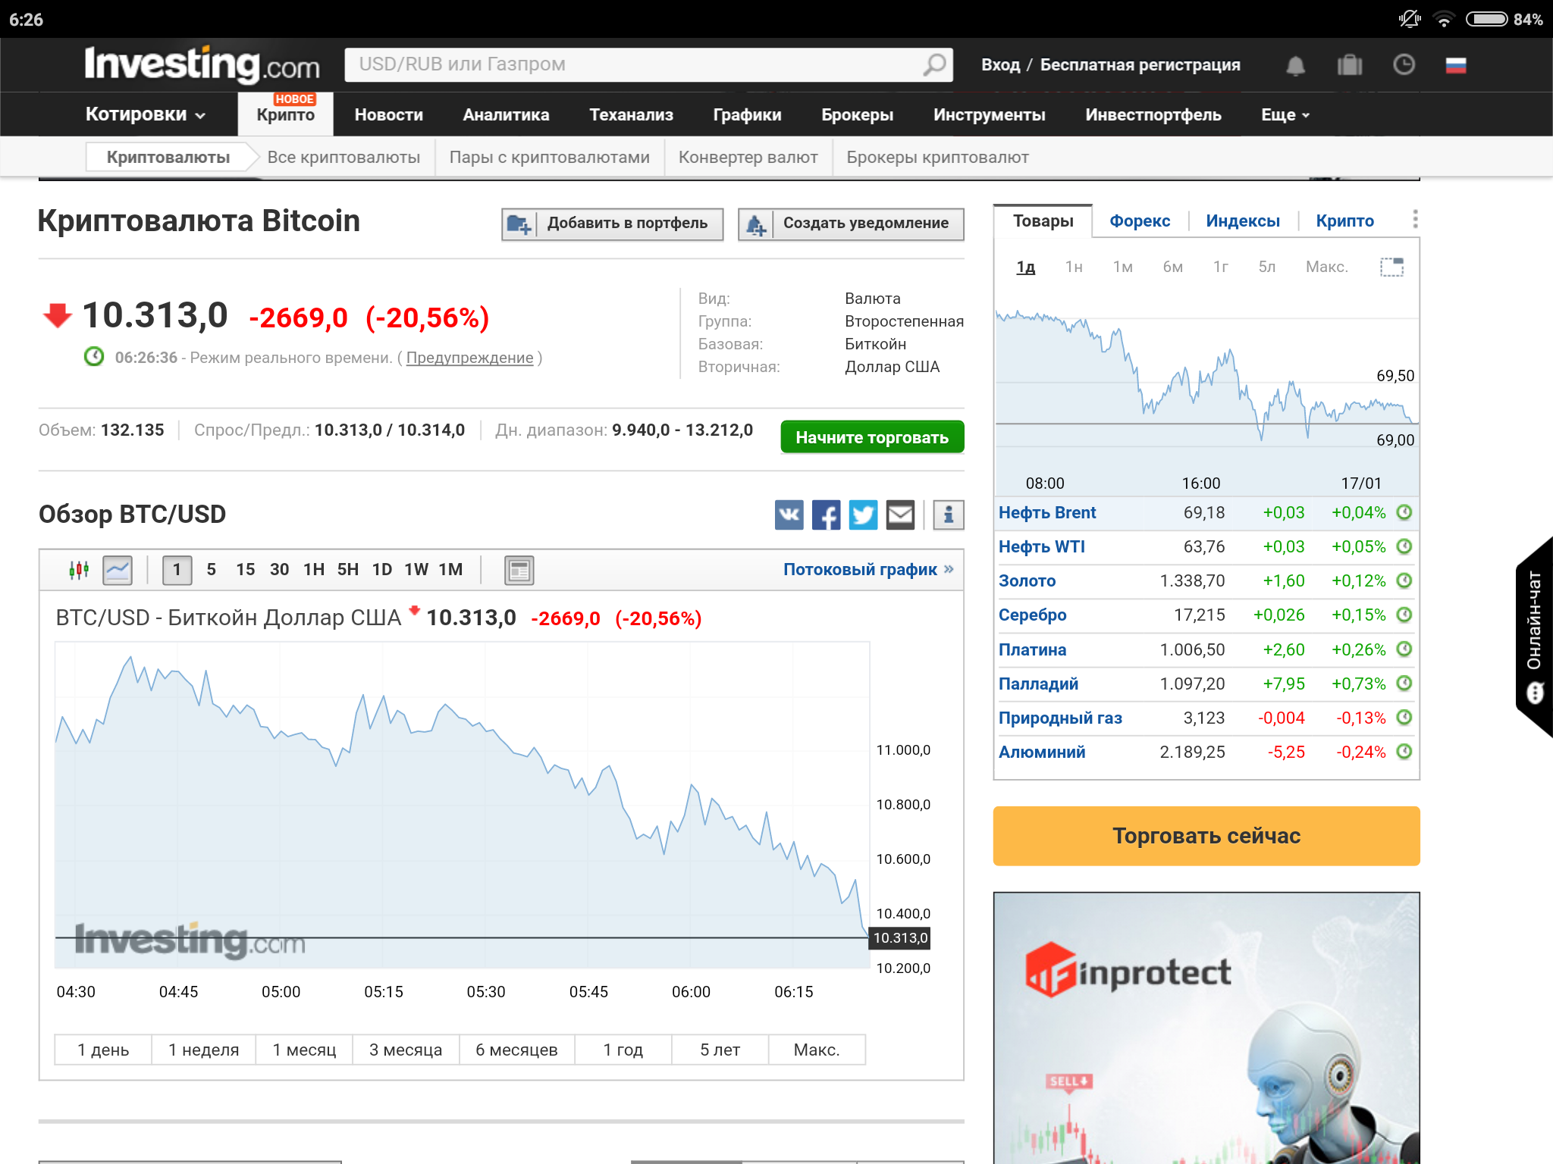Open the Потоковый график link
1553x1164 pixels.
[868, 570]
